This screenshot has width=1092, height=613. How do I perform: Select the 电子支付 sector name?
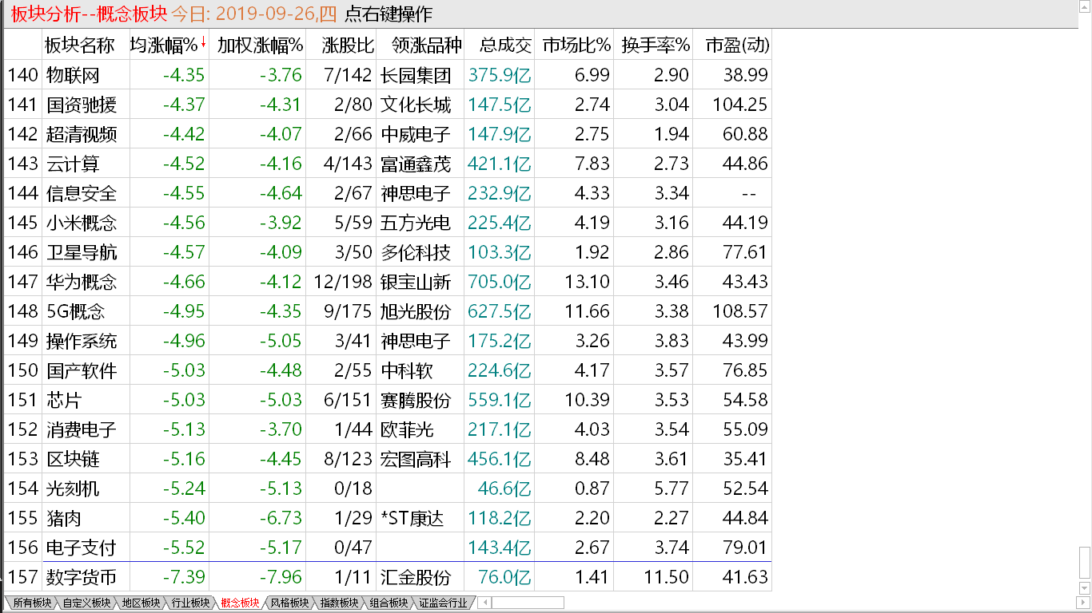(x=82, y=548)
